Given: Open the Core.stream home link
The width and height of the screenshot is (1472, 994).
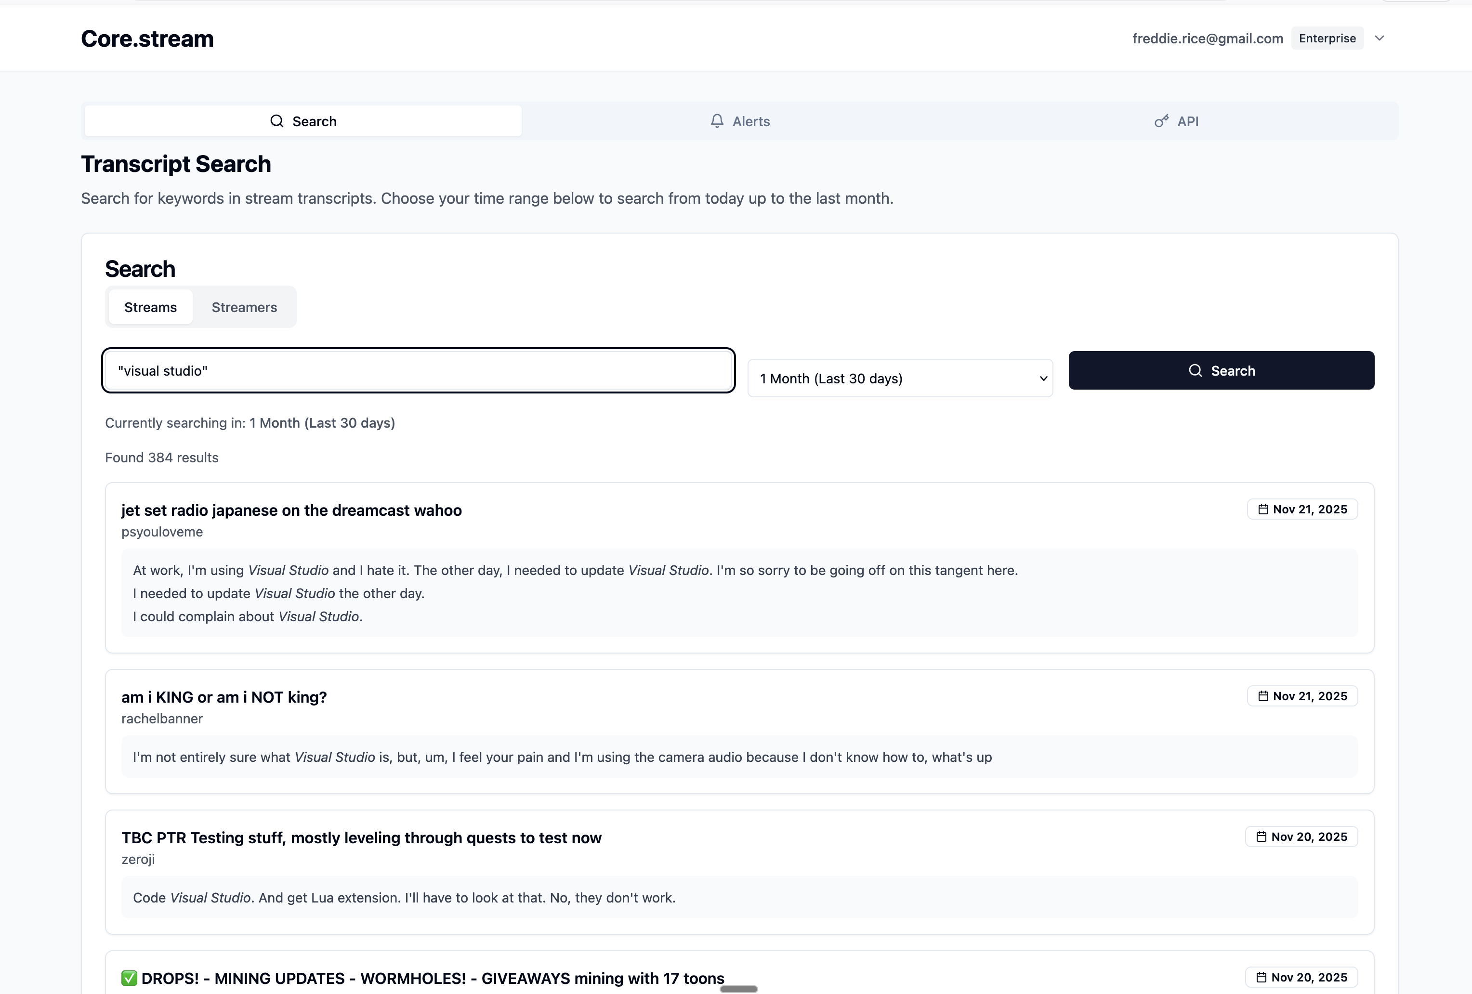Looking at the screenshot, I should click(x=147, y=38).
